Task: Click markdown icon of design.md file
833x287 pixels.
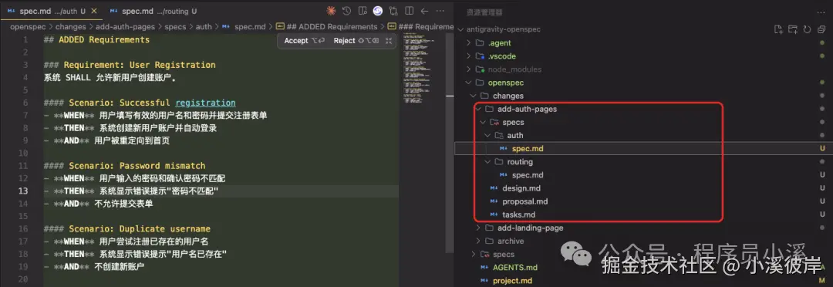Action: coord(494,188)
